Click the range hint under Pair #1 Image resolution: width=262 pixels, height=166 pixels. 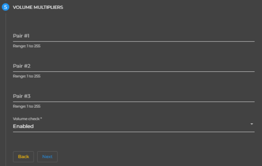[x=27, y=46]
